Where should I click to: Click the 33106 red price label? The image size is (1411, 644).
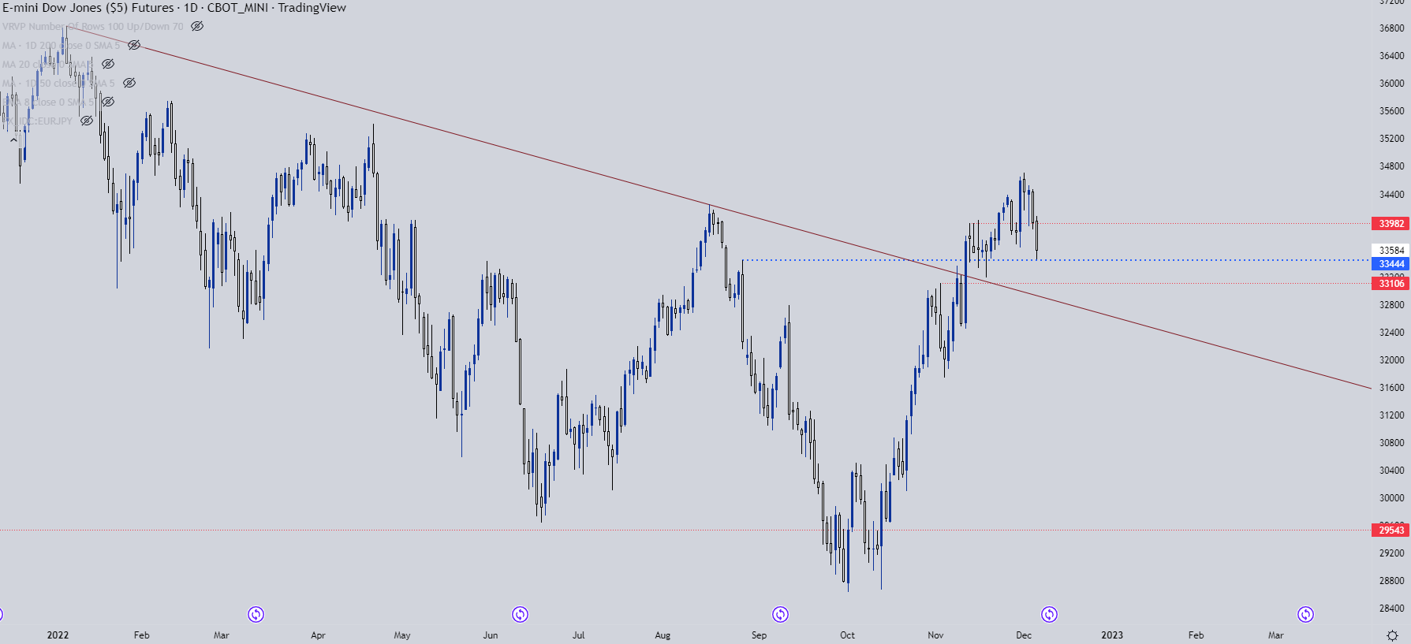1390,284
